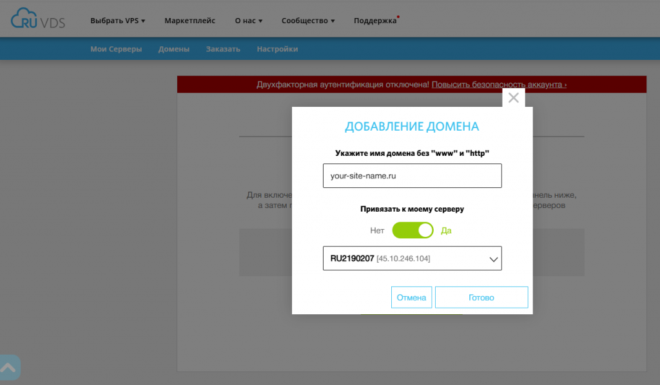660x385 pixels.
Task: Click the Да label beside the switch
Action: pos(446,230)
